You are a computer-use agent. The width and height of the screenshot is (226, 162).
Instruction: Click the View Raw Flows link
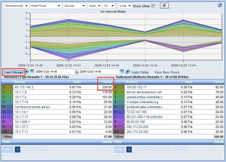(x=167, y=72)
